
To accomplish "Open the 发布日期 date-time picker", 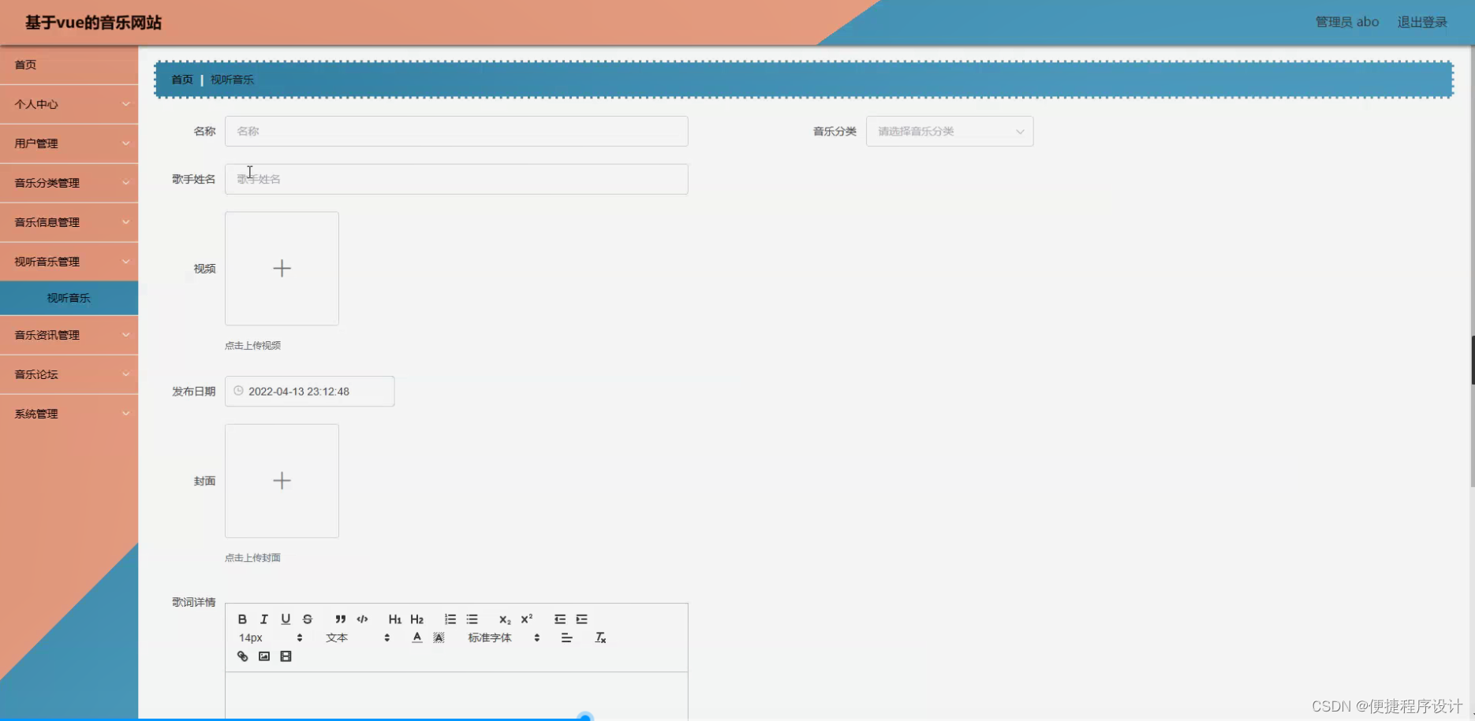I will pos(309,392).
